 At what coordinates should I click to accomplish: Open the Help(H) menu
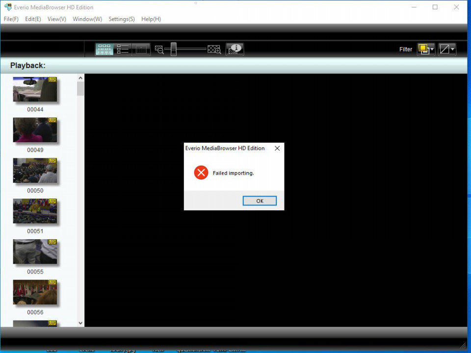(151, 19)
